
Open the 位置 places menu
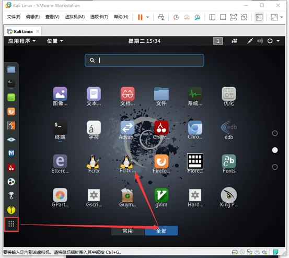(x=55, y=41)
